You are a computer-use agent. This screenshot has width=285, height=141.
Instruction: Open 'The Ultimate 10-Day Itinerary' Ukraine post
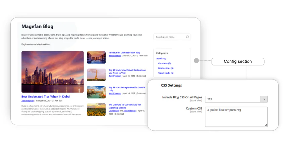click(125, 106)
